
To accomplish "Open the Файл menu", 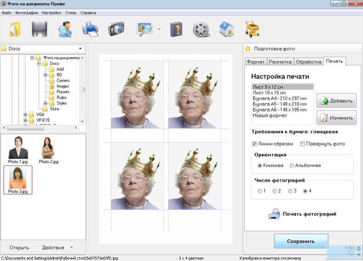I will pyautogui.click(x=6, y=13).
